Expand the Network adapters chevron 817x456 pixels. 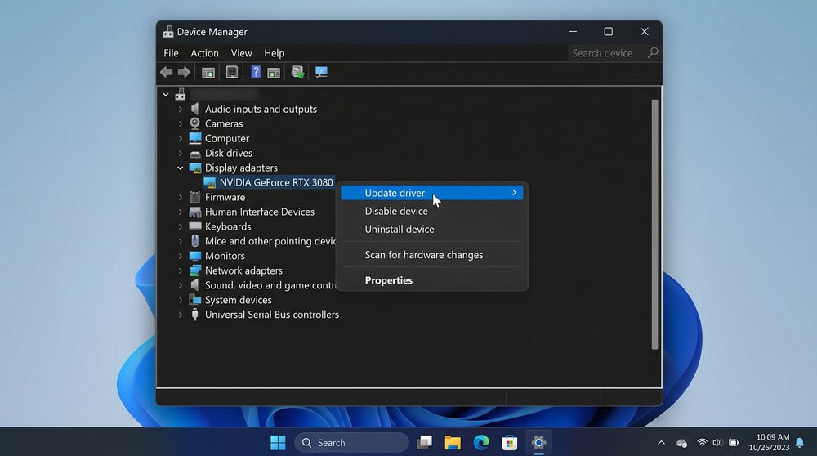point(181,270)
